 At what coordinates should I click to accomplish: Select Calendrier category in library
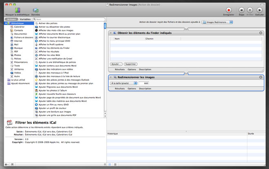coord(19,27)
